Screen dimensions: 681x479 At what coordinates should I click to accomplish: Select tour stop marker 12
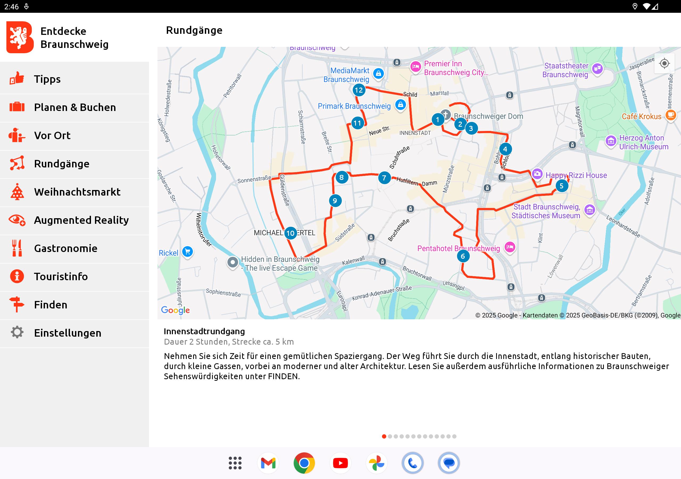(359, 90)
